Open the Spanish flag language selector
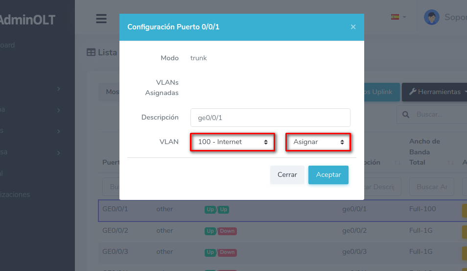The height and width of the screenshot is (271, 467). (x=398, y=17)
